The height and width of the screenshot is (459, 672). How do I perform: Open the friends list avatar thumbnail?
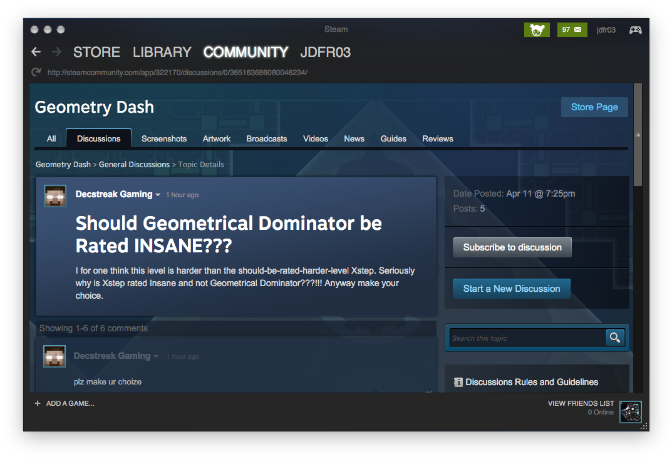click(x=630, y=412)
